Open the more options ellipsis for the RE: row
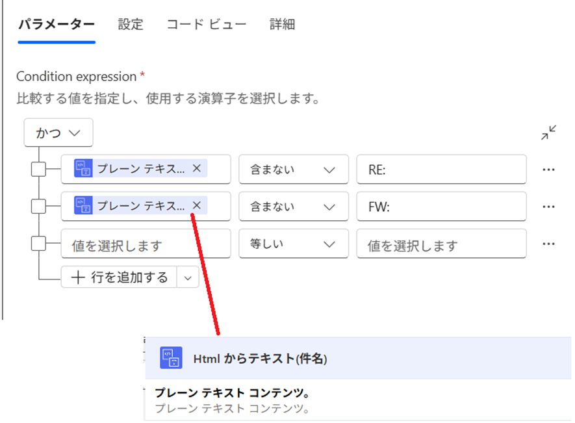 coord(548,170)
